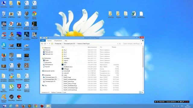Click Chrome icon in the taskbar
Screen dimensions: 193x108
coord(36,106)
